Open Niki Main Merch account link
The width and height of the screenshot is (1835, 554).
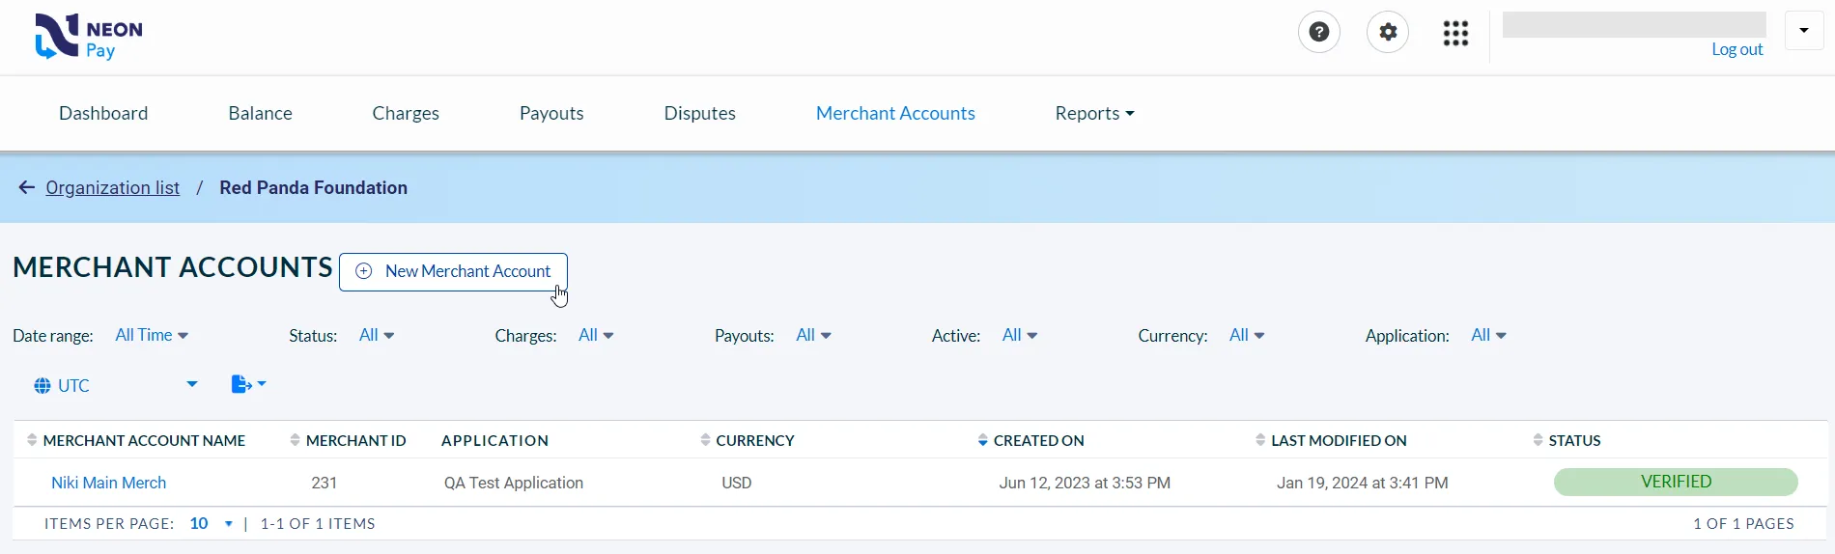(108, 483)
